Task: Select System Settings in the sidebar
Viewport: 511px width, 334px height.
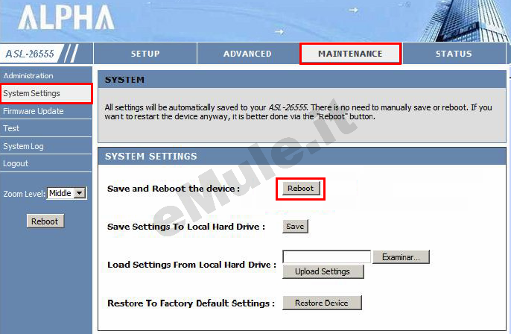Action: (45, 93)
